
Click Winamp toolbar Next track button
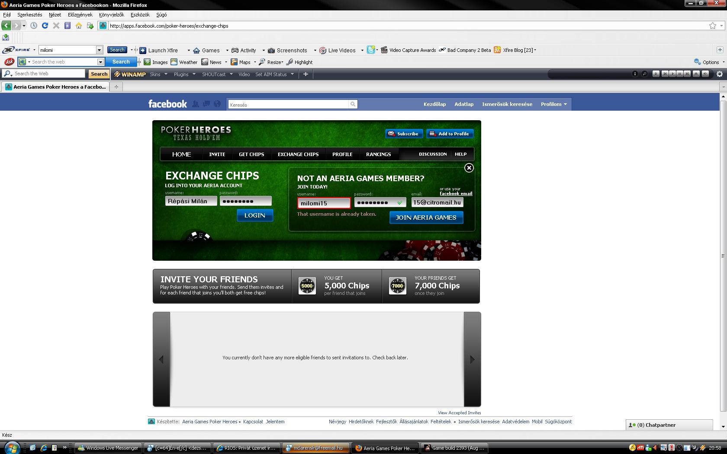click(x=688, y=74)
